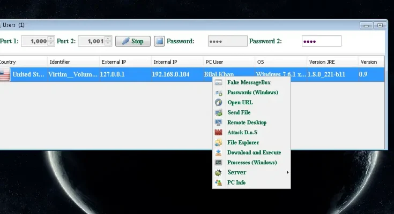This screenshot has width=394, height=214.
Task: Click the Download and Execute icon
Action: click(218, 152)
